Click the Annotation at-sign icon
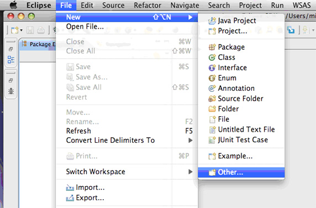 (212, 89)
